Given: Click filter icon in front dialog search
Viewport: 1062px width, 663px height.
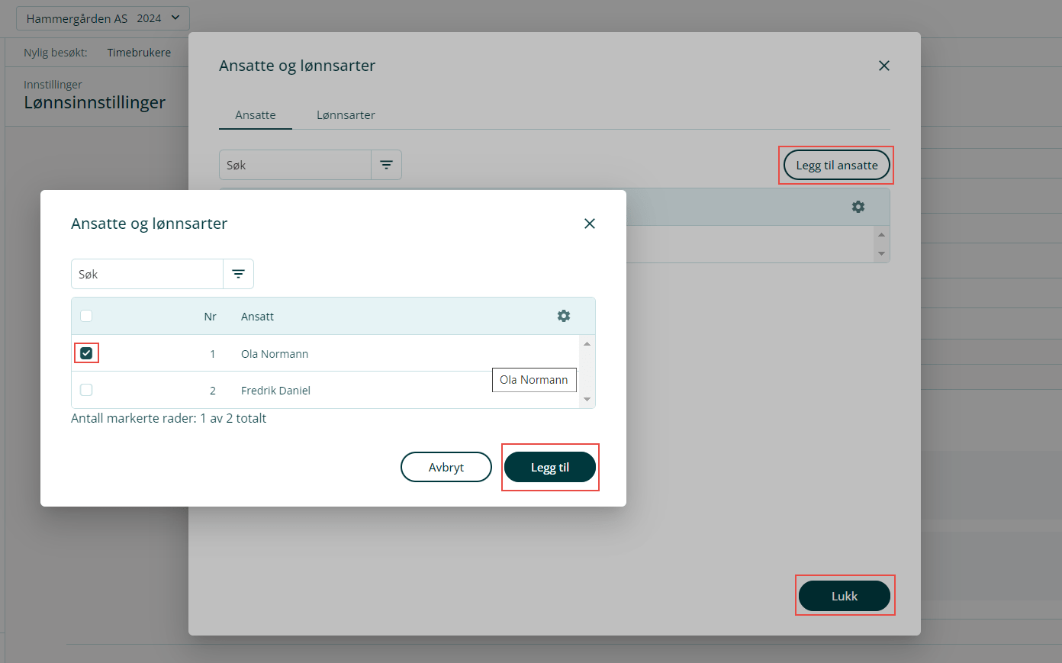Looking at the screenshot, I should pyautogui.click(x=238, y=274).
